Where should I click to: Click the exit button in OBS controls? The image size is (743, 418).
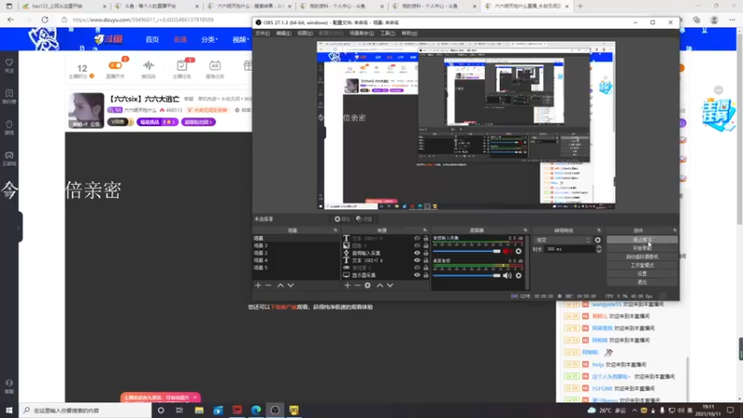642,282
